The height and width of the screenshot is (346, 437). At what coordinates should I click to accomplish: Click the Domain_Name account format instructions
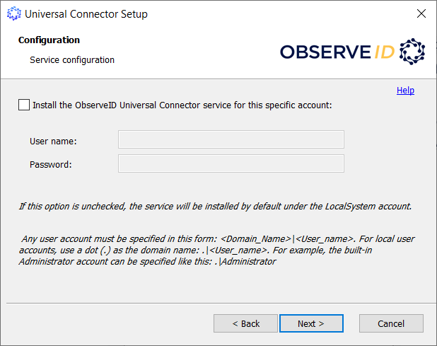pyautogui.click(x=217, y=249)
